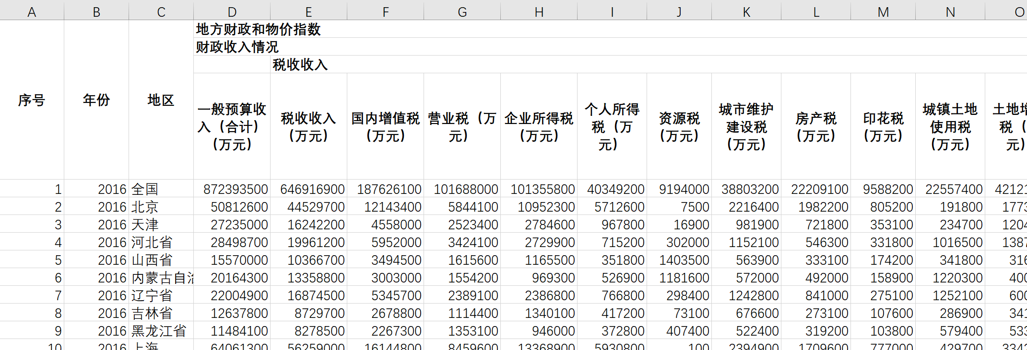The width and height of the screenshot is (1027, 350).
Task: Select column B header
Action: pyautogui.click(x=96, y=11)
